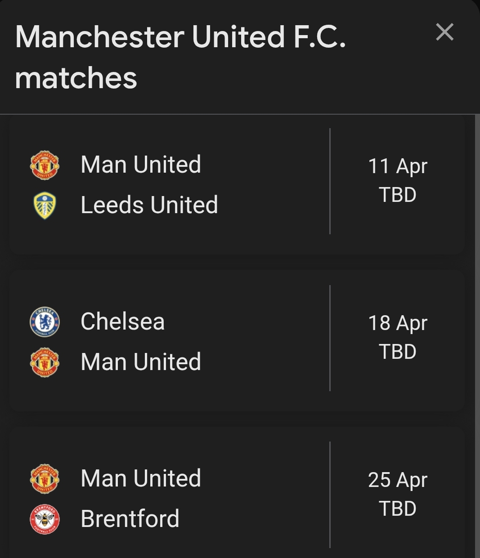This screenshot has width=480, height=558.
Task: Click the 11 Apr match date
Action: 397,166
